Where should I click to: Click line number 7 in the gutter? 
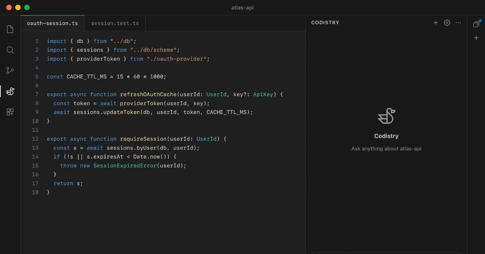coord(37,94)
